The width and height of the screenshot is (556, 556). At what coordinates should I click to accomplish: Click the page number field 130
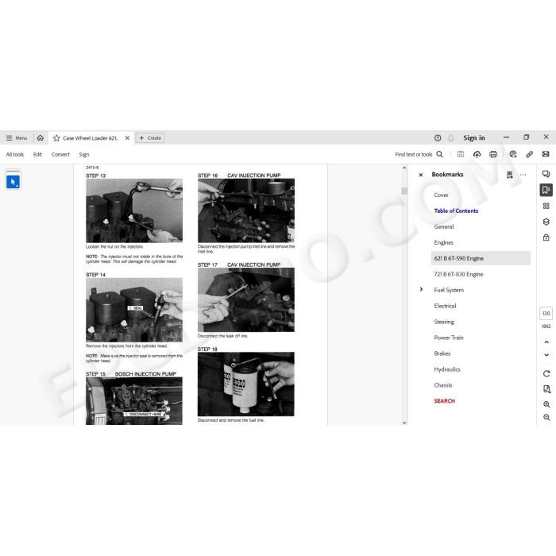click(x=546, y=314)
